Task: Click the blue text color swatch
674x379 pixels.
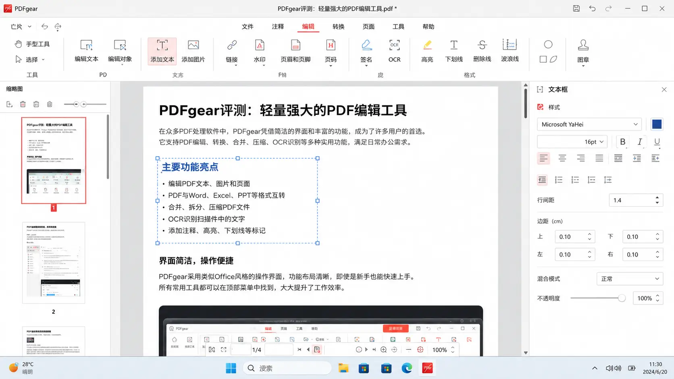Action: (657, 124)
